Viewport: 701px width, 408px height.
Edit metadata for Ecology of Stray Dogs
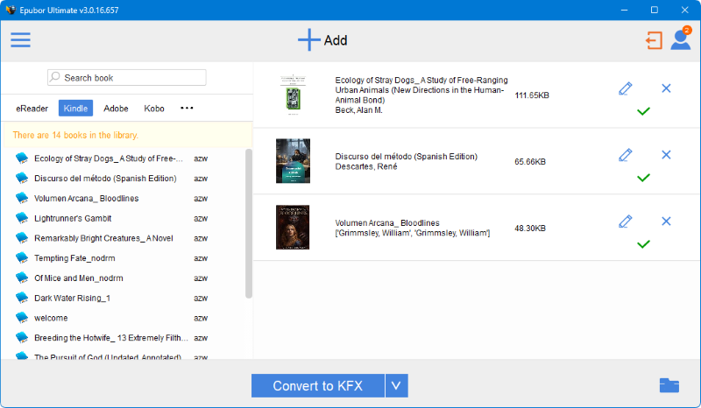(626, 88)
